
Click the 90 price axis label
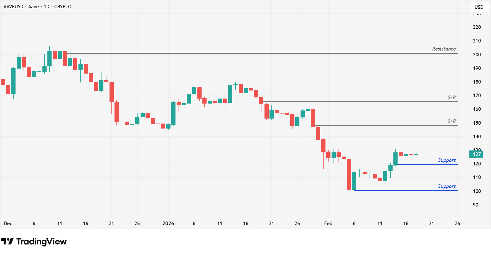point(475,205)
